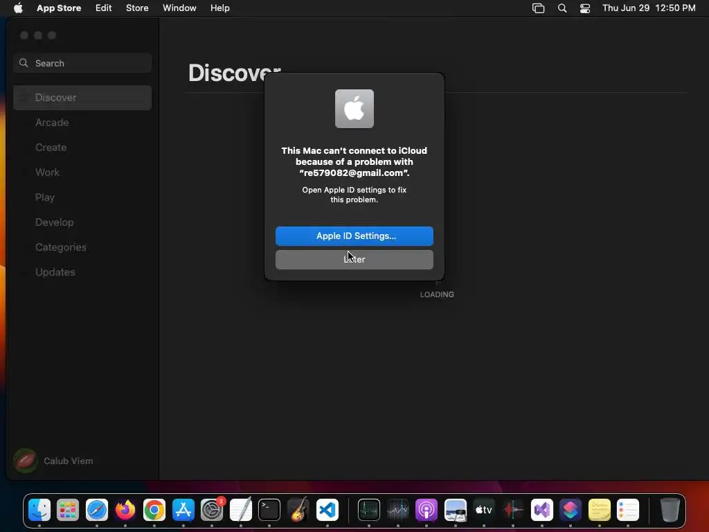This screenshot has height=532, width=709.
Task: Click the 'Open Apple ID settings to fix' text
Action: pyautogui.click(x=354, y=195)
